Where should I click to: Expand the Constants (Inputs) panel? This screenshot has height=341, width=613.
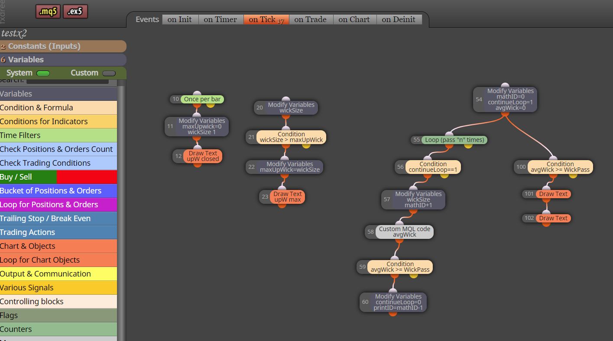click(63, 46)
